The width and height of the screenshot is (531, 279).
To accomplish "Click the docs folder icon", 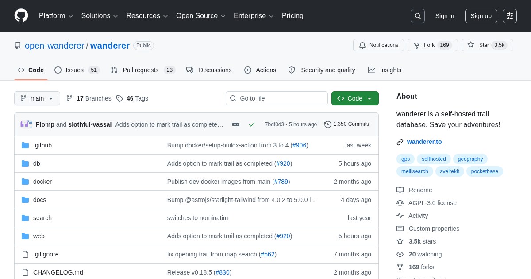I will pos(25,200).
